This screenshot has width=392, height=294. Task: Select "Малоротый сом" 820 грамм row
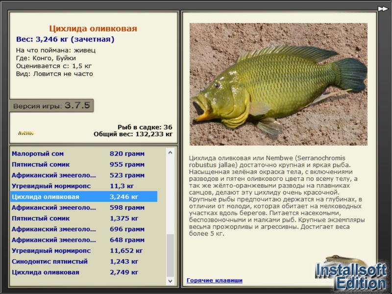[84, 153]
